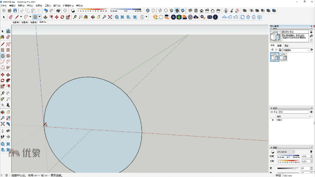Image resolution: width=315 pixels, height=177 pixels.
Task: Select the Eraser tool in top toolbar
Action: [x=11, y=17]
